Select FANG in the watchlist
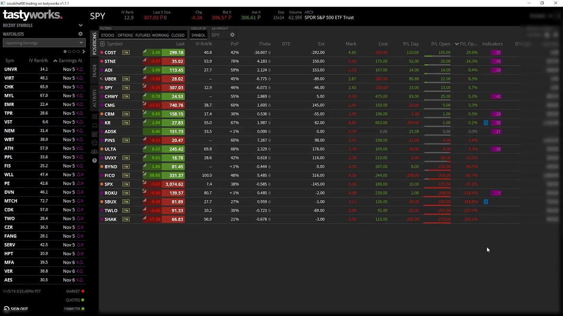The height and width of the screenshot is (316, 563). point(10,236)
